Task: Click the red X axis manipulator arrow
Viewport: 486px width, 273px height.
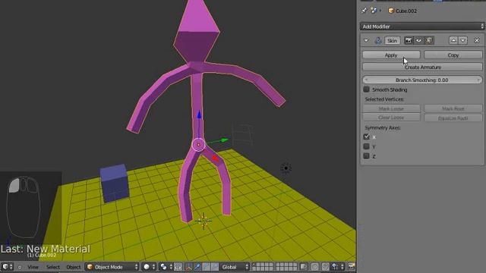Action: click(215, 158)
